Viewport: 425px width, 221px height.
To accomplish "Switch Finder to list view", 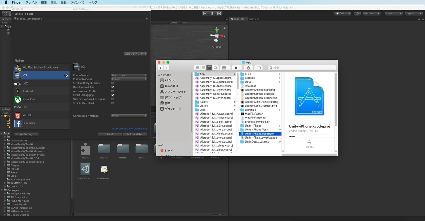I will (x=203, y=68).
